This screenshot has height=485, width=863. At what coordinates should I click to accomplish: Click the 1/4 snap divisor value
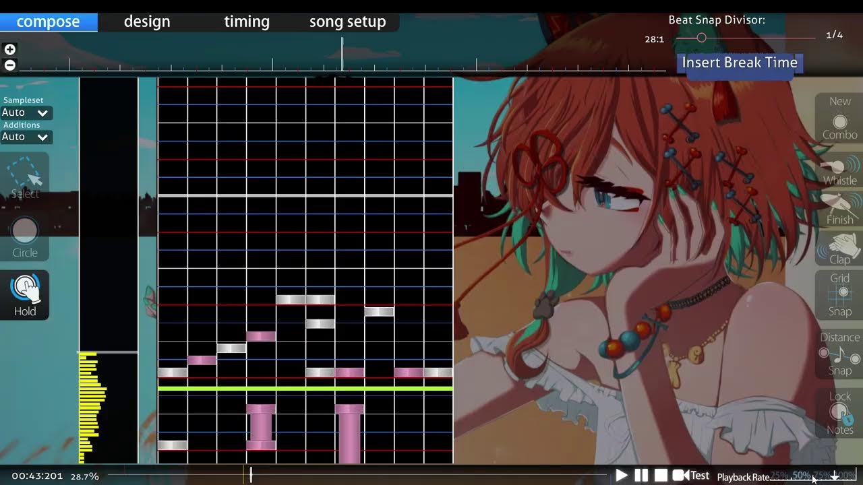tap(834, 35)
